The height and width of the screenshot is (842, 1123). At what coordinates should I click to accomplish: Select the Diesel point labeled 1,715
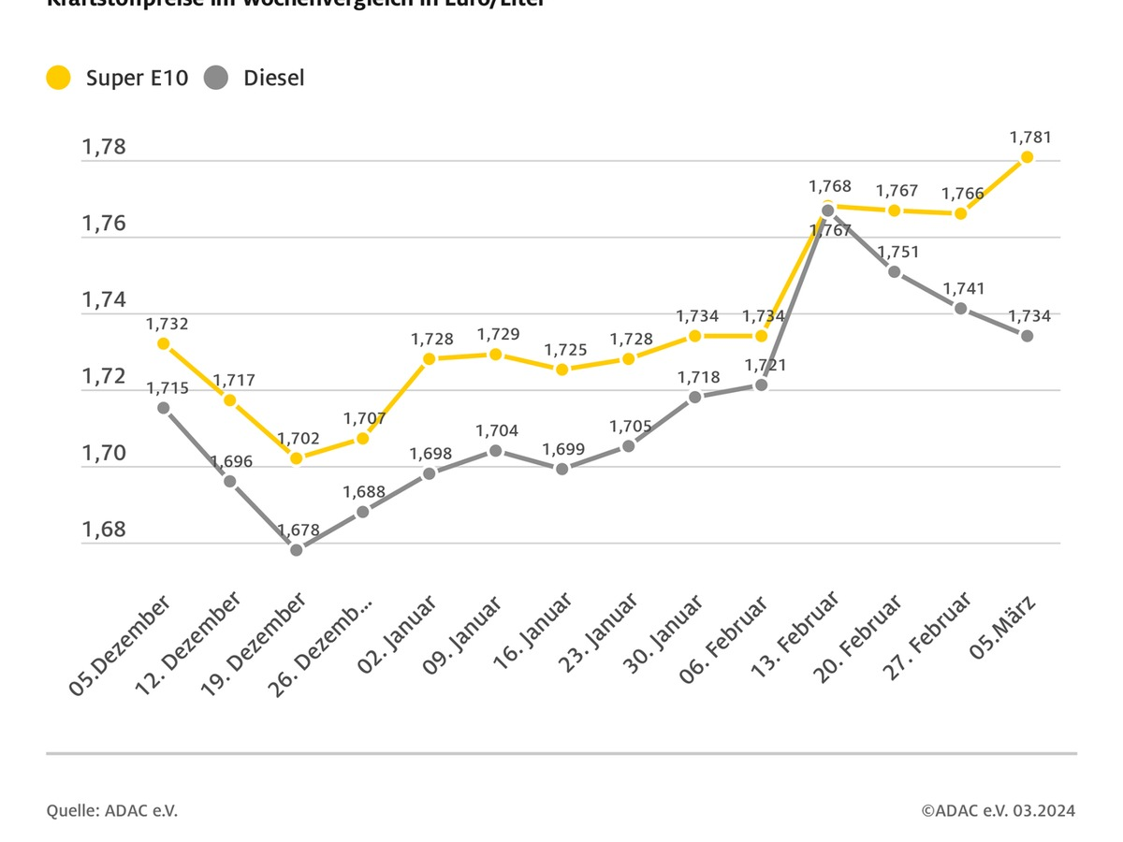tap(164, 408)
